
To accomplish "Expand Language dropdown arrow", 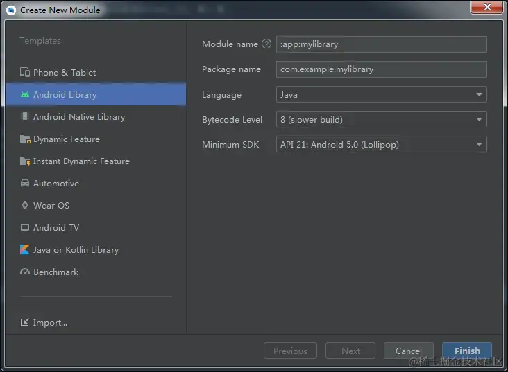I will 479,94.
